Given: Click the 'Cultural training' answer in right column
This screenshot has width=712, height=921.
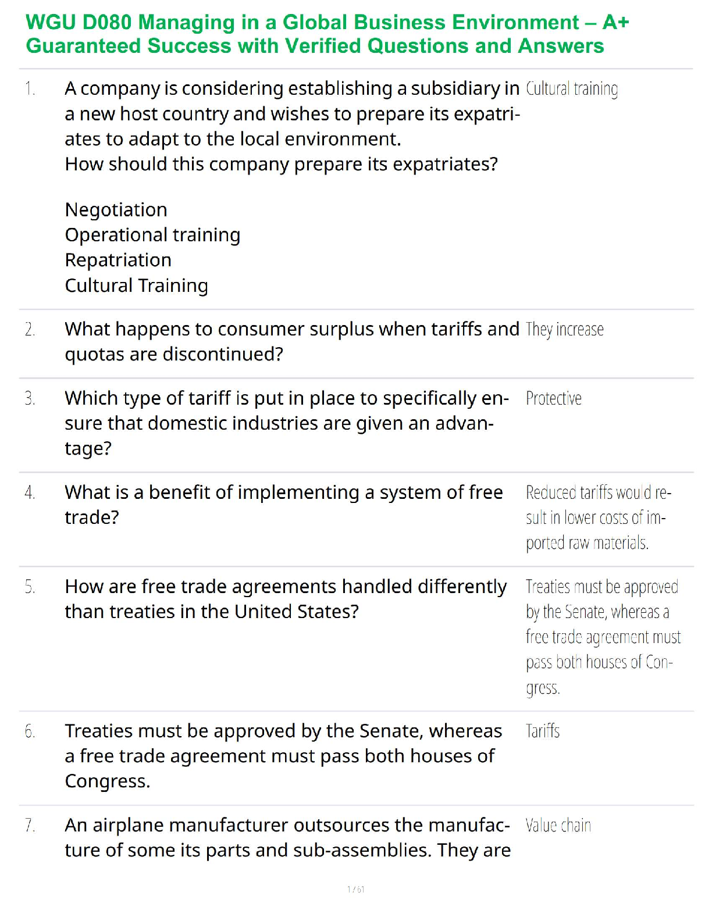Looking at the screenshot, I should (x=571, y=89).
